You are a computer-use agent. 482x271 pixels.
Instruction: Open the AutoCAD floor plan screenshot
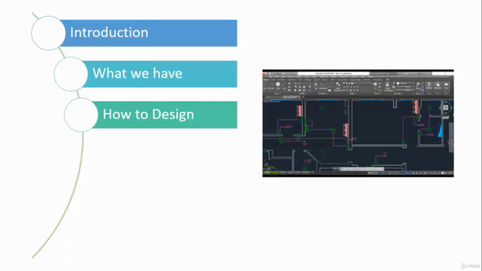[x=358, y=123]
